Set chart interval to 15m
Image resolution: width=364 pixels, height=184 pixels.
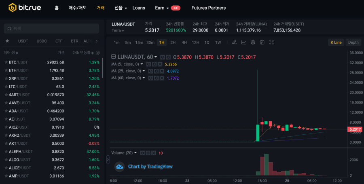139,42
